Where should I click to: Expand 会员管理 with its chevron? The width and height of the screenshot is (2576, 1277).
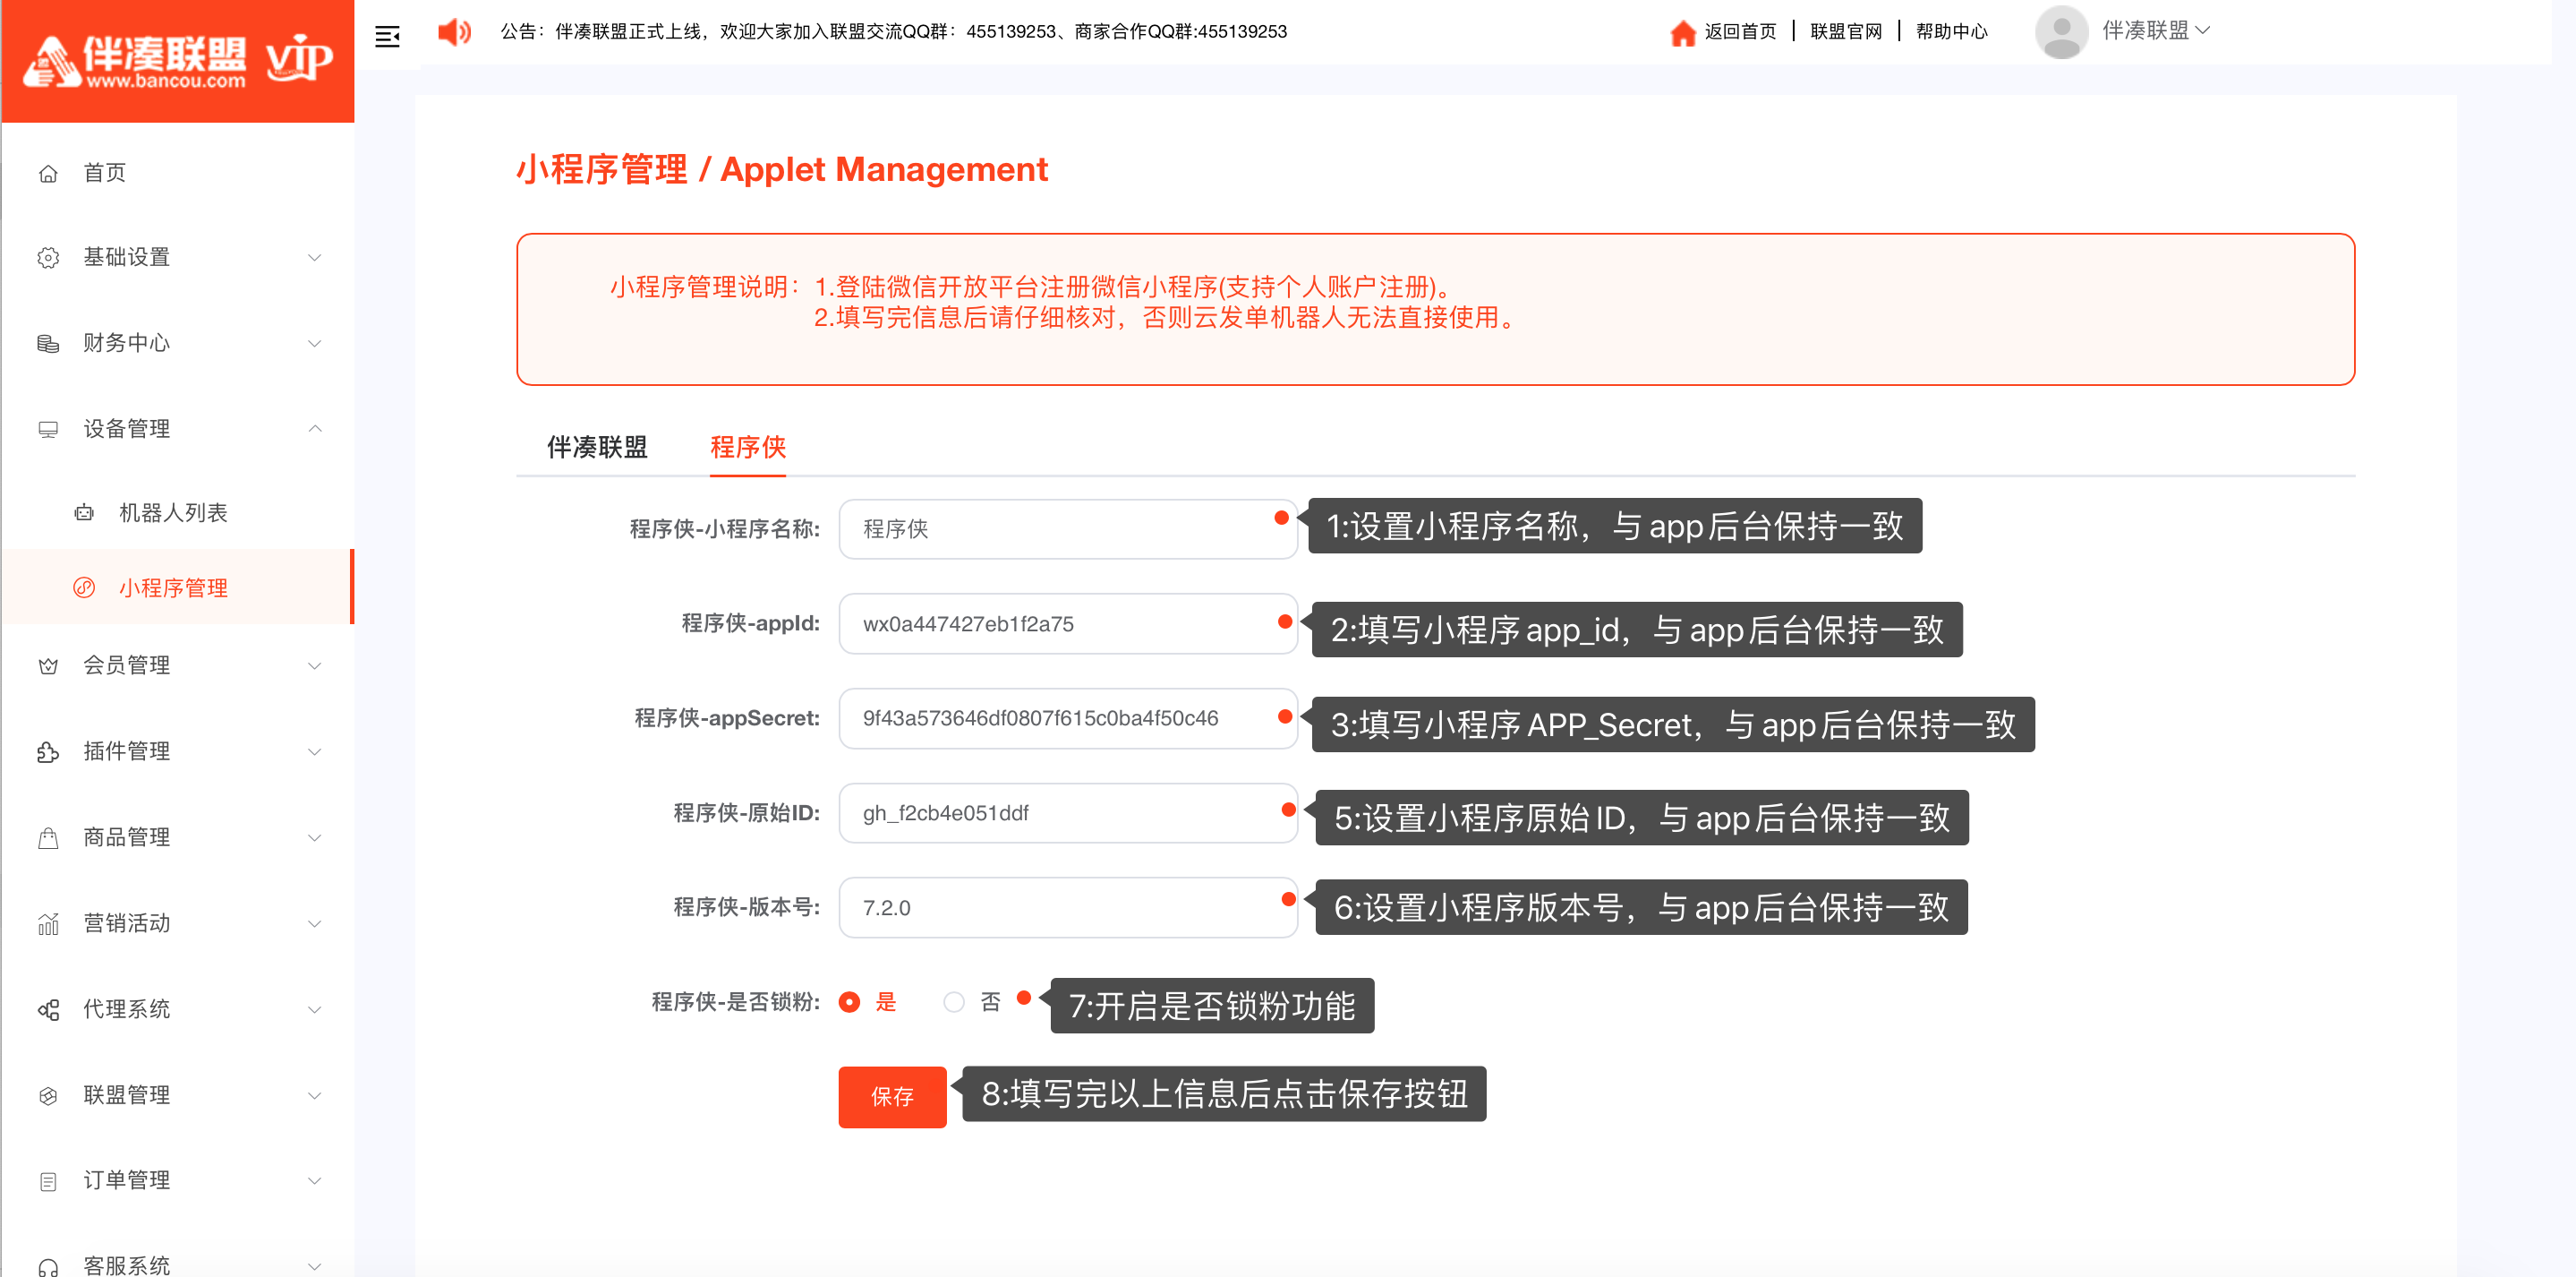tap(314, 665)
